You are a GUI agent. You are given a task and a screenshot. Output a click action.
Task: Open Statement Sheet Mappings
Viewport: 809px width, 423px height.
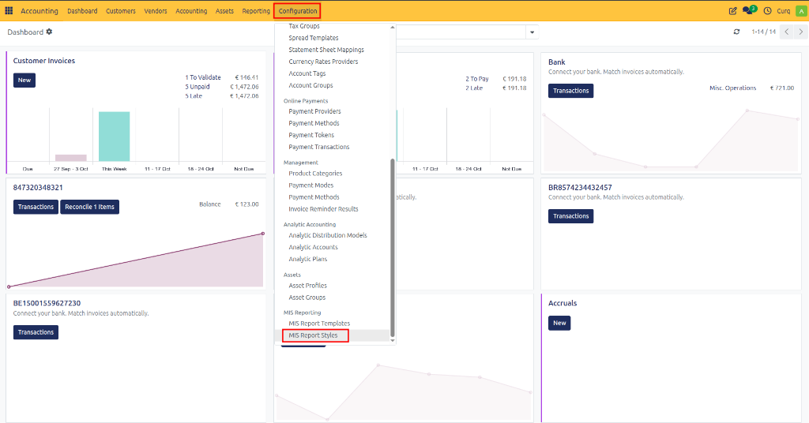pos(326,50)
